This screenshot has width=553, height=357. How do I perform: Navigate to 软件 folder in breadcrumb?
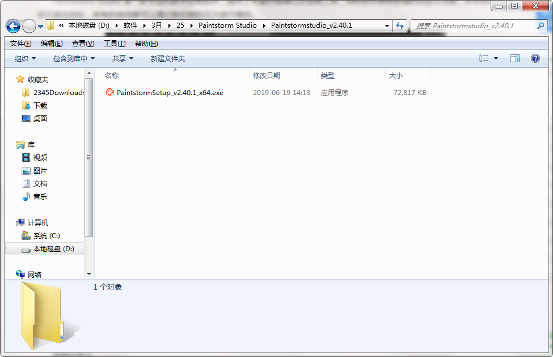[x=130, y=25]
